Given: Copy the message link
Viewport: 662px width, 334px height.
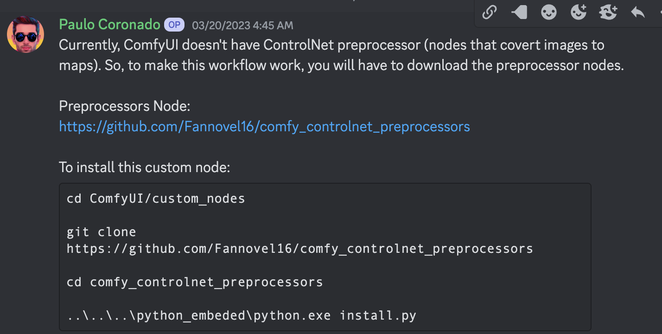Looking at the screenshot, I should coord(489,13).
